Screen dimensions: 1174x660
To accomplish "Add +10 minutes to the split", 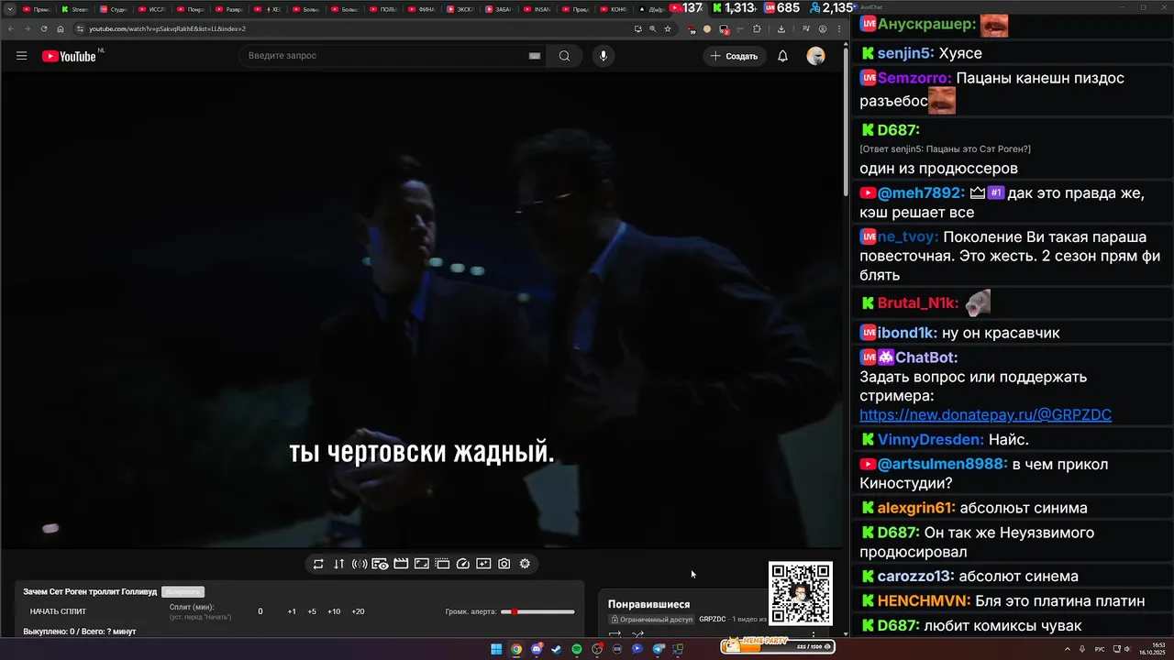I will tap(334, 611).
